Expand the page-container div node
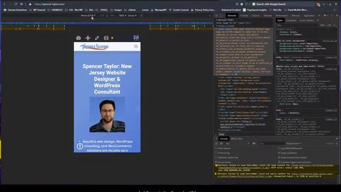Image resolution: width=341 pixels, height=192 pixels. tap(220, 98)
